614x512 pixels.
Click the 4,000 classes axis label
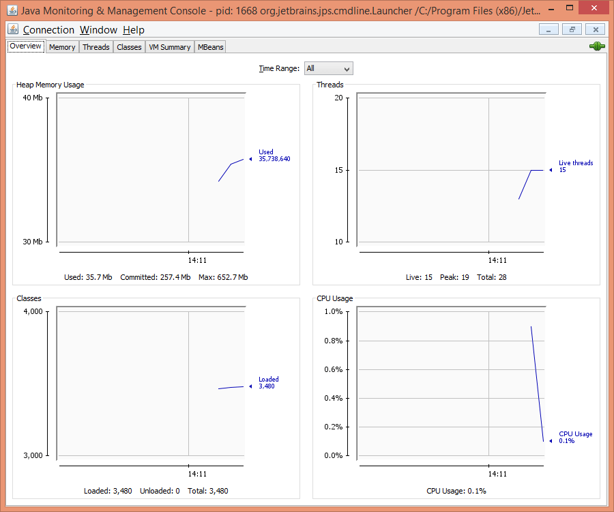coord(33,311)
